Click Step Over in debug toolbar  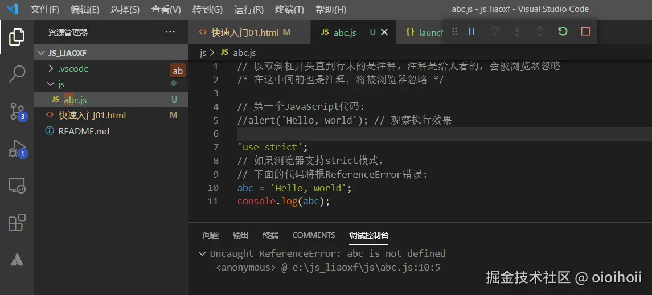tap(494, 31)
